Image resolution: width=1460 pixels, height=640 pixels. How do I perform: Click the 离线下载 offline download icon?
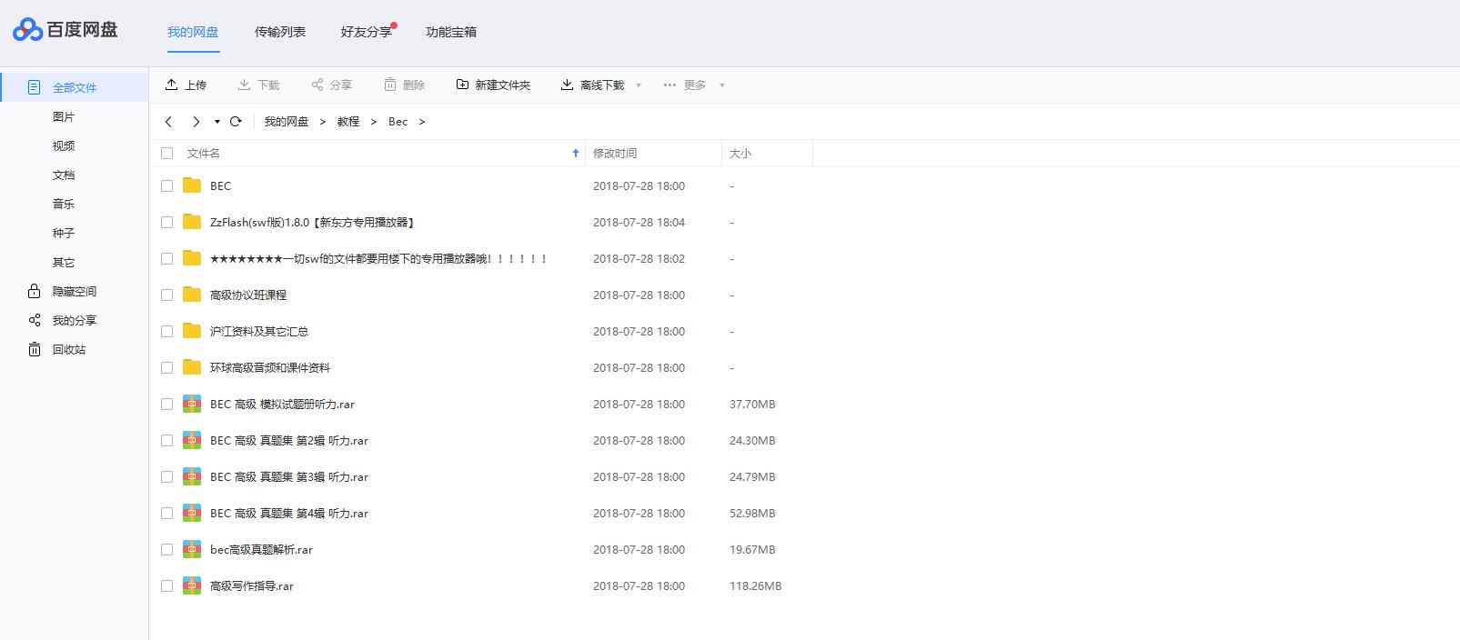(x=567, y=85)
